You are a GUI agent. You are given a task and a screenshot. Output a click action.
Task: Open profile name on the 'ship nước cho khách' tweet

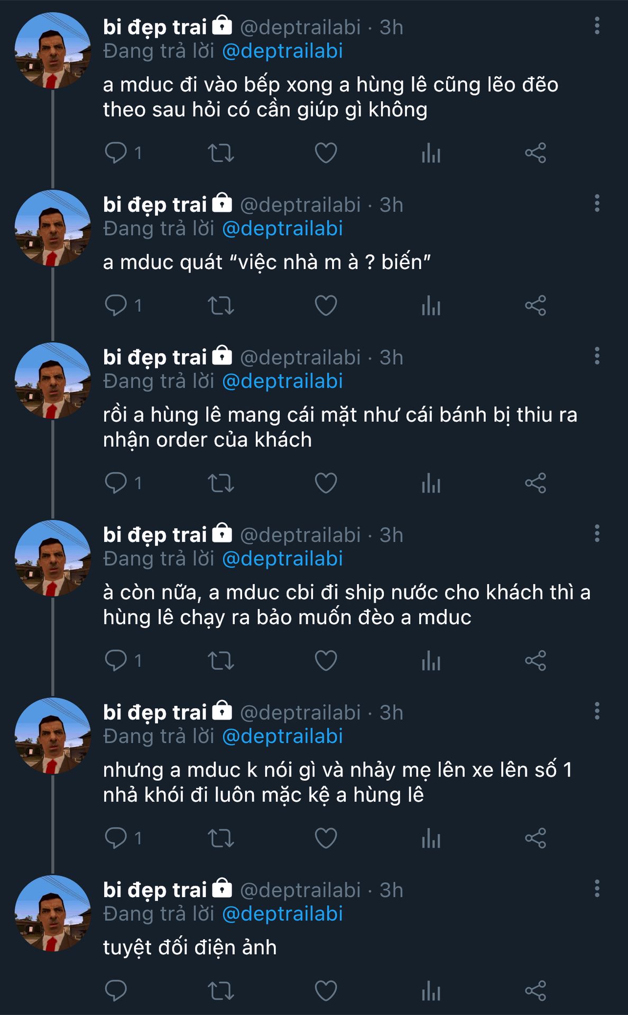coord(155,535)
